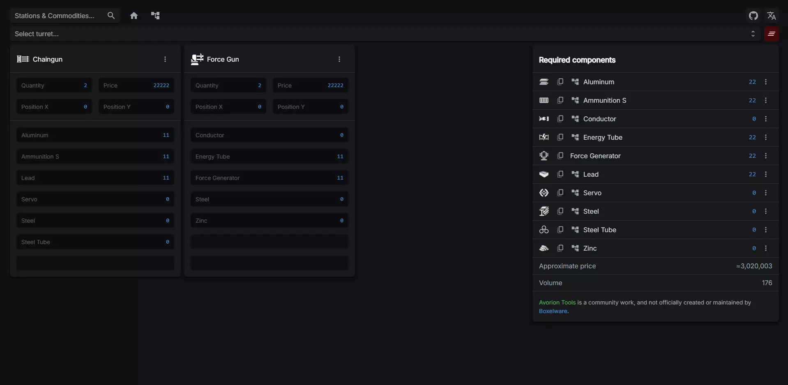Image resolution: width=788 pixels, height=385 pixels.
Task: Edit the Chaingun Quantity field
Action: click(54, 85)
